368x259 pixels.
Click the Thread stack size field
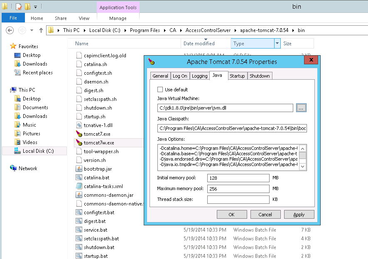[238, 199]
